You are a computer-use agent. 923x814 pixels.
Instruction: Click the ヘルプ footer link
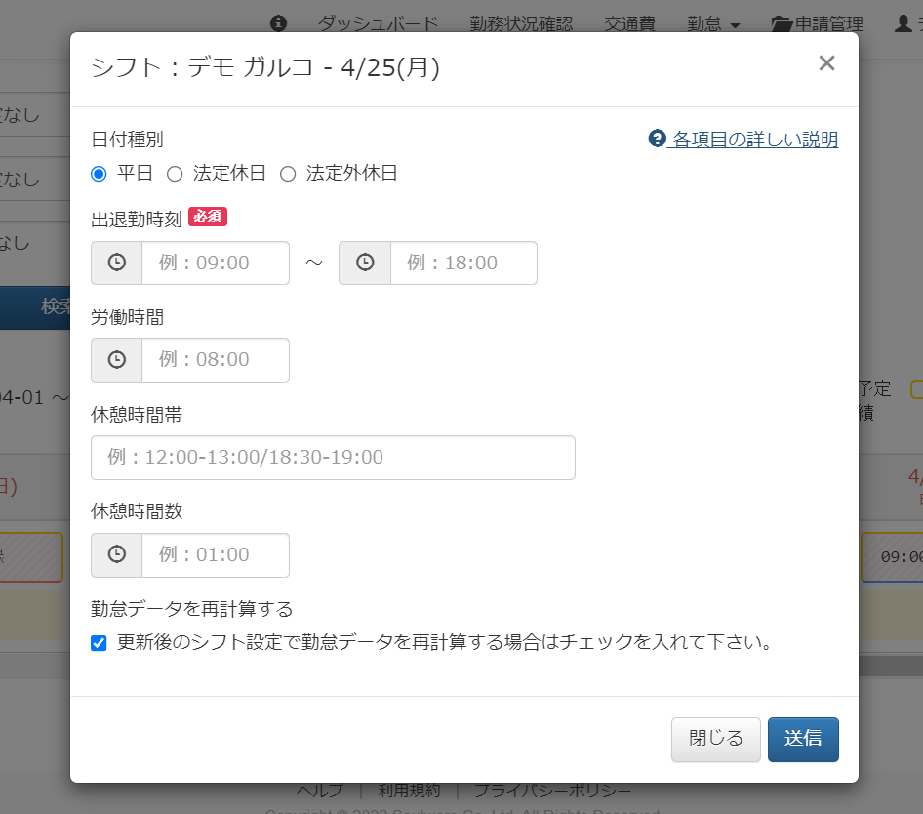pos(320,790)
